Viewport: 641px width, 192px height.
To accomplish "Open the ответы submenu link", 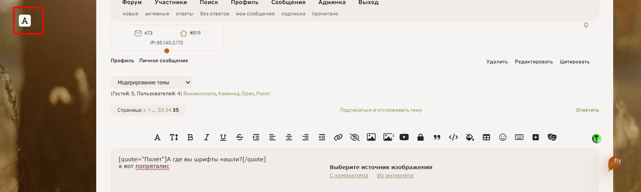I will coord(185,14).
